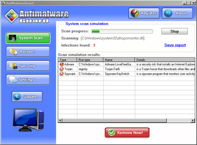Select the Adware.LoveFreeGa... name cell
The image size is (197, 145).
click(x=119, y=64)
